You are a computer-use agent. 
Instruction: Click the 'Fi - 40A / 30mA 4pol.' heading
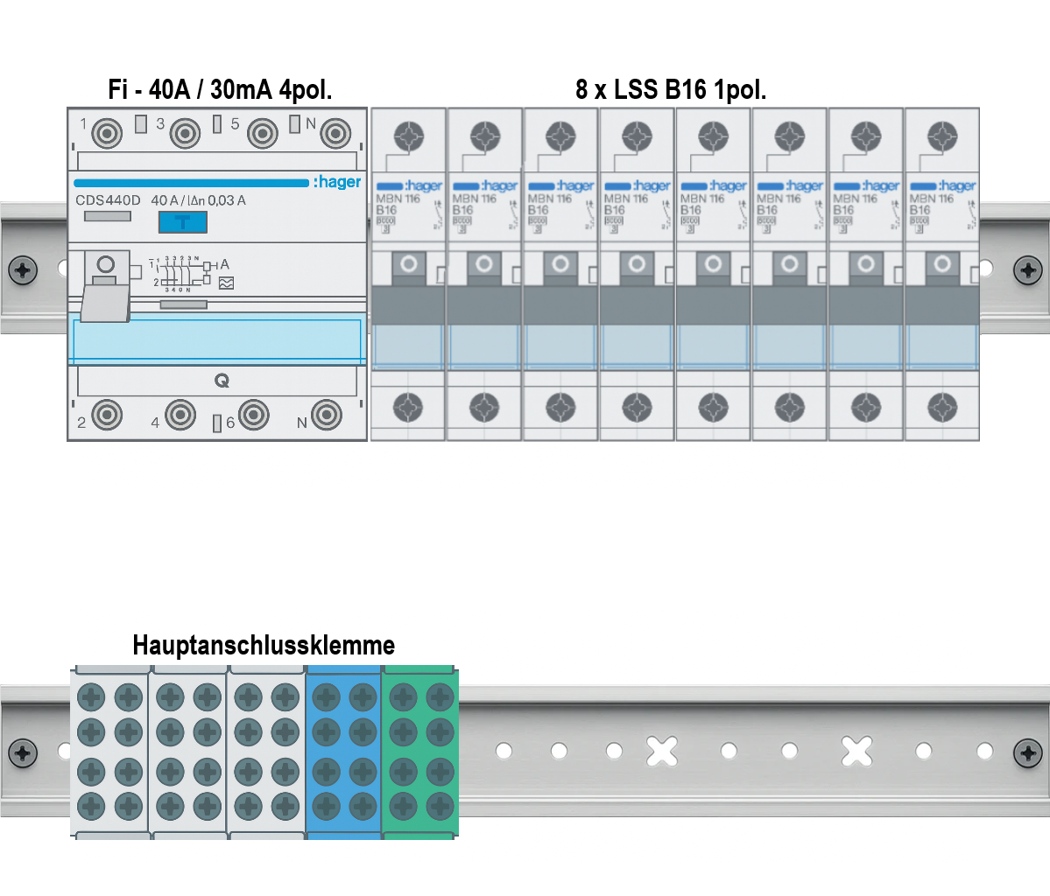click(220, 89)
